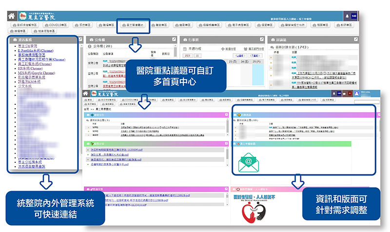Open the 員工關懷園地 tab in the back window

(133, 25)
